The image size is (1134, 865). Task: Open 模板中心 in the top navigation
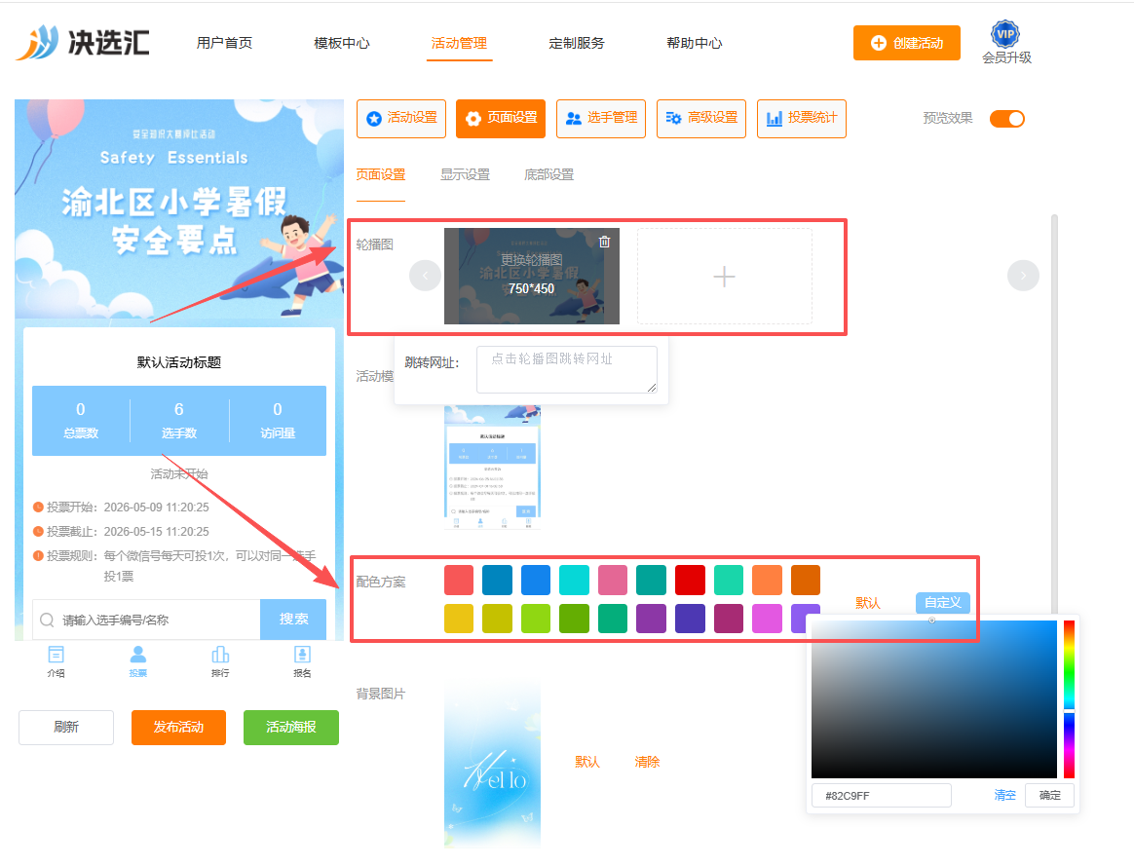coord(341,44)
